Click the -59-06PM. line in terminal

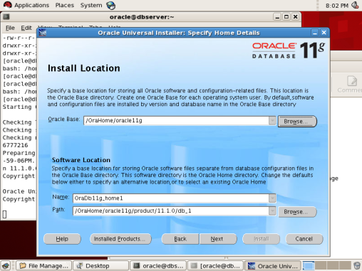(19, 161)
